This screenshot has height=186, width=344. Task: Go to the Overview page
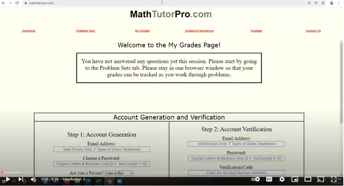[28, 31]
